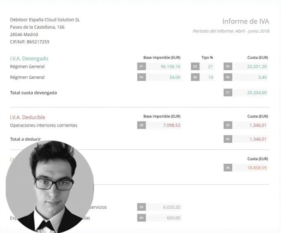
Task: Click the Régimen General row at 10%
Action: [x=27, y=77]
